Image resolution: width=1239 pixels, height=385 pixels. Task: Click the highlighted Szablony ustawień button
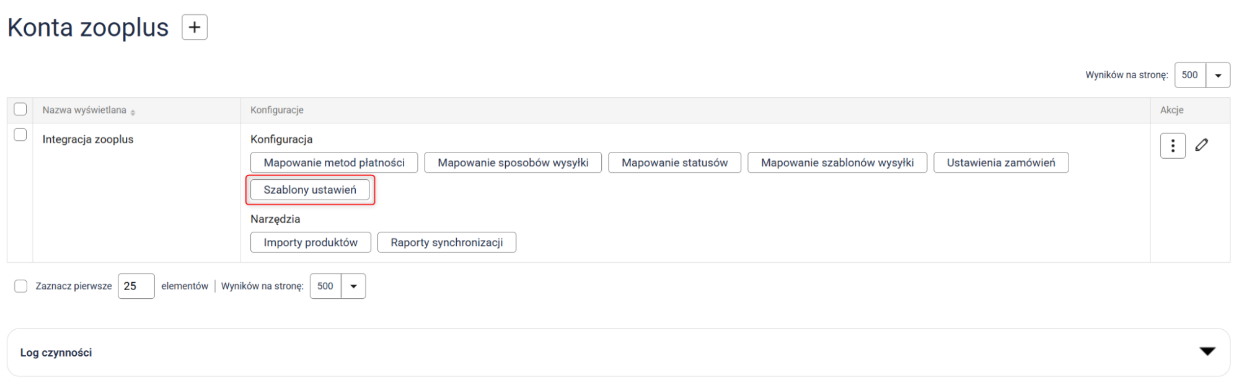tap(310, 190)
